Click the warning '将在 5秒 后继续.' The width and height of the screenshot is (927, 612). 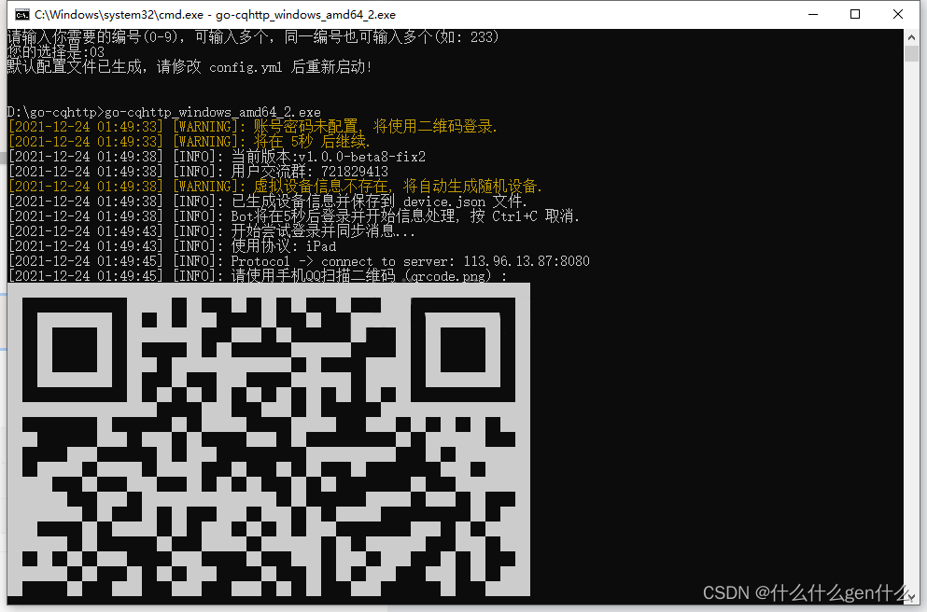coord(190,141)
